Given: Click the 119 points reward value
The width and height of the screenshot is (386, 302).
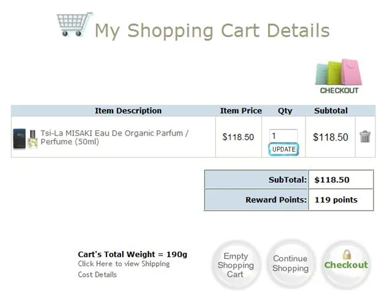Looking at the screenshot, I should (336, 199).
